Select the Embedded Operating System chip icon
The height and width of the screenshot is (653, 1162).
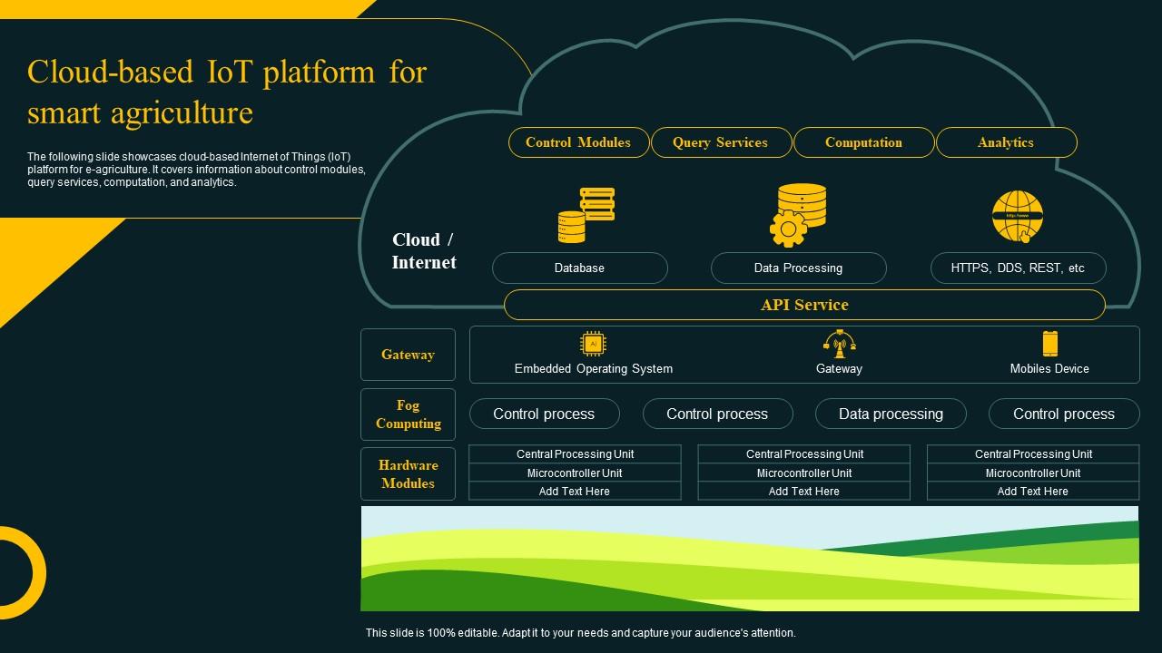593,344
